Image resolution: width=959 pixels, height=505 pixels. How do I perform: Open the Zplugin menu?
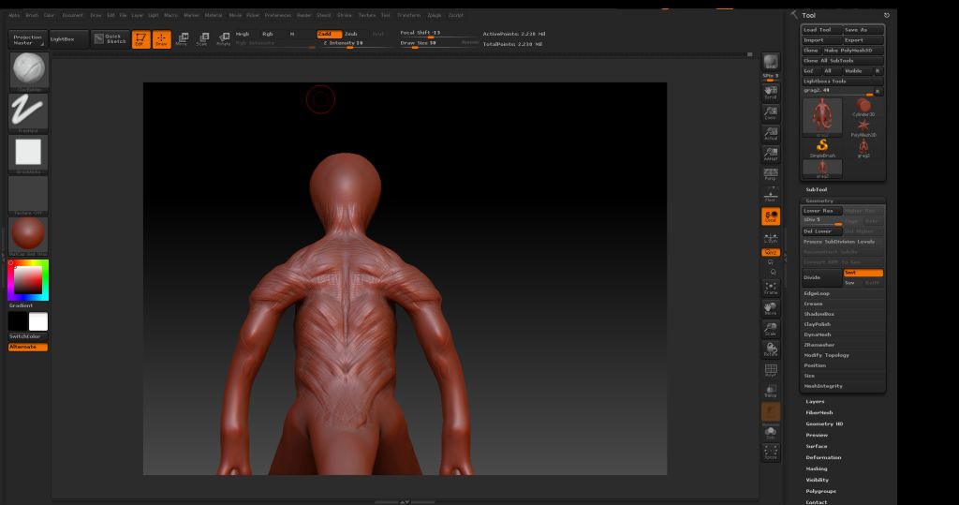435,15
